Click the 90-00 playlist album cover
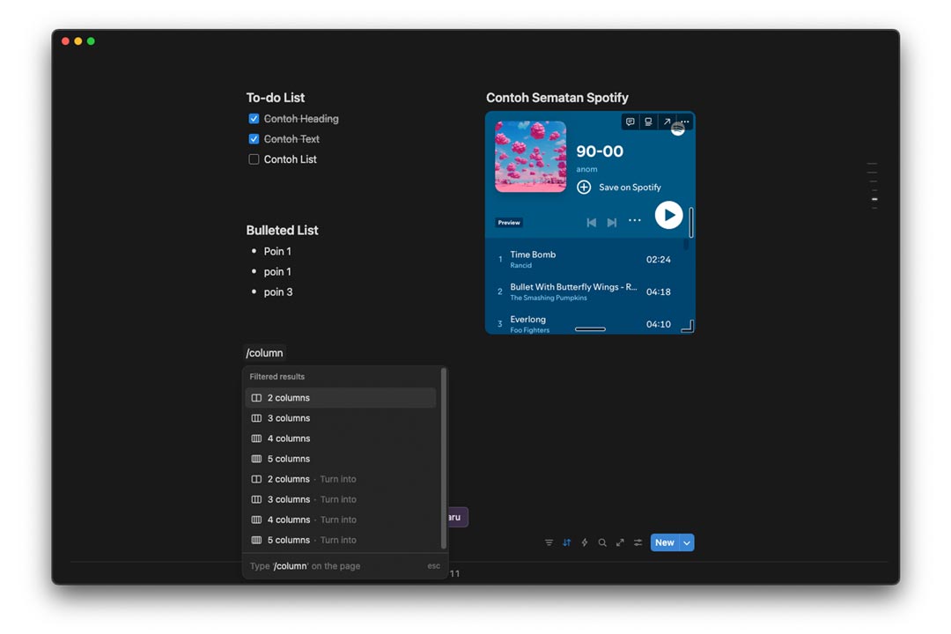 (531, 157)
